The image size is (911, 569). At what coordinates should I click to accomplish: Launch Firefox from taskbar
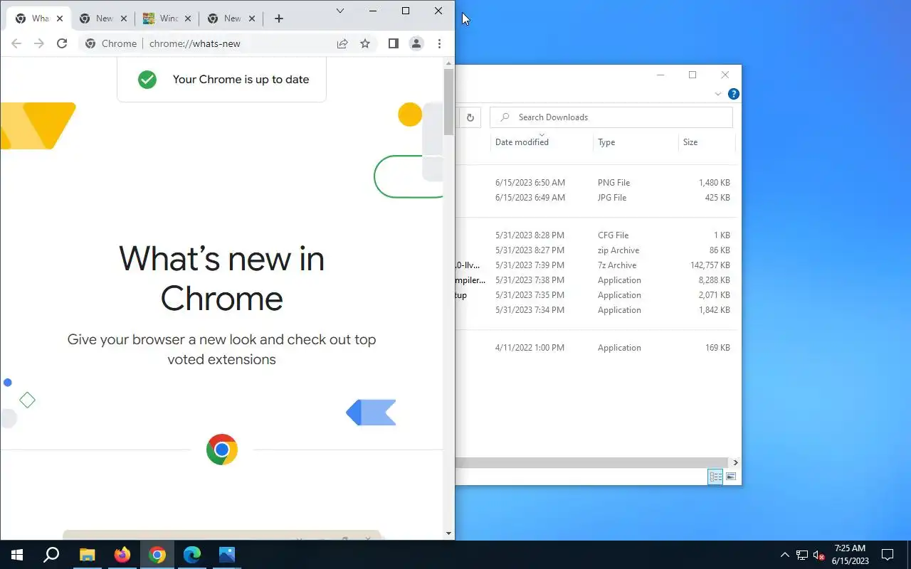coord(122,555)
